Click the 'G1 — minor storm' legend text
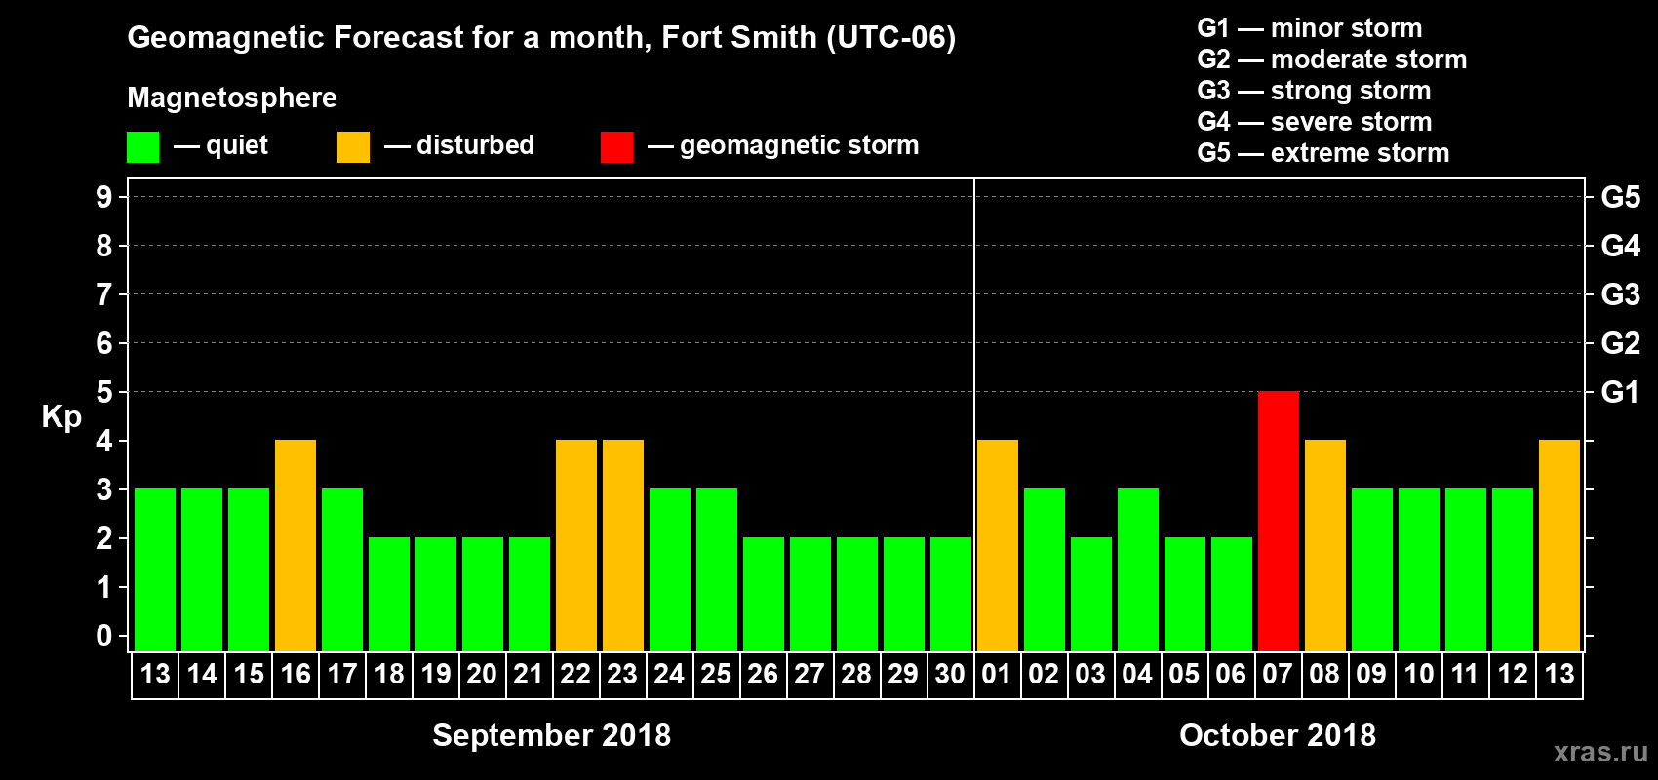 click(x=1310, y=28)
